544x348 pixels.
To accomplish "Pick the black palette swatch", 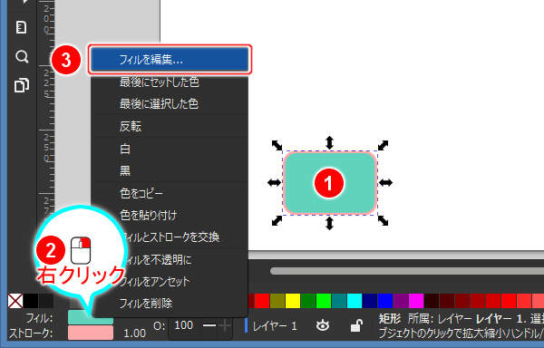I will [x=31, y=301].
